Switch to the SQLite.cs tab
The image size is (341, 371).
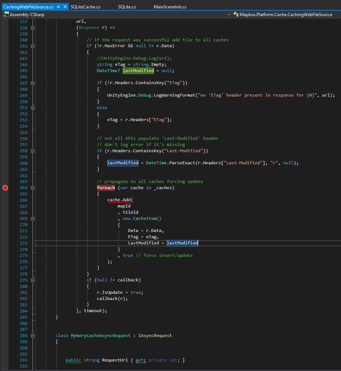pos(127,6)
